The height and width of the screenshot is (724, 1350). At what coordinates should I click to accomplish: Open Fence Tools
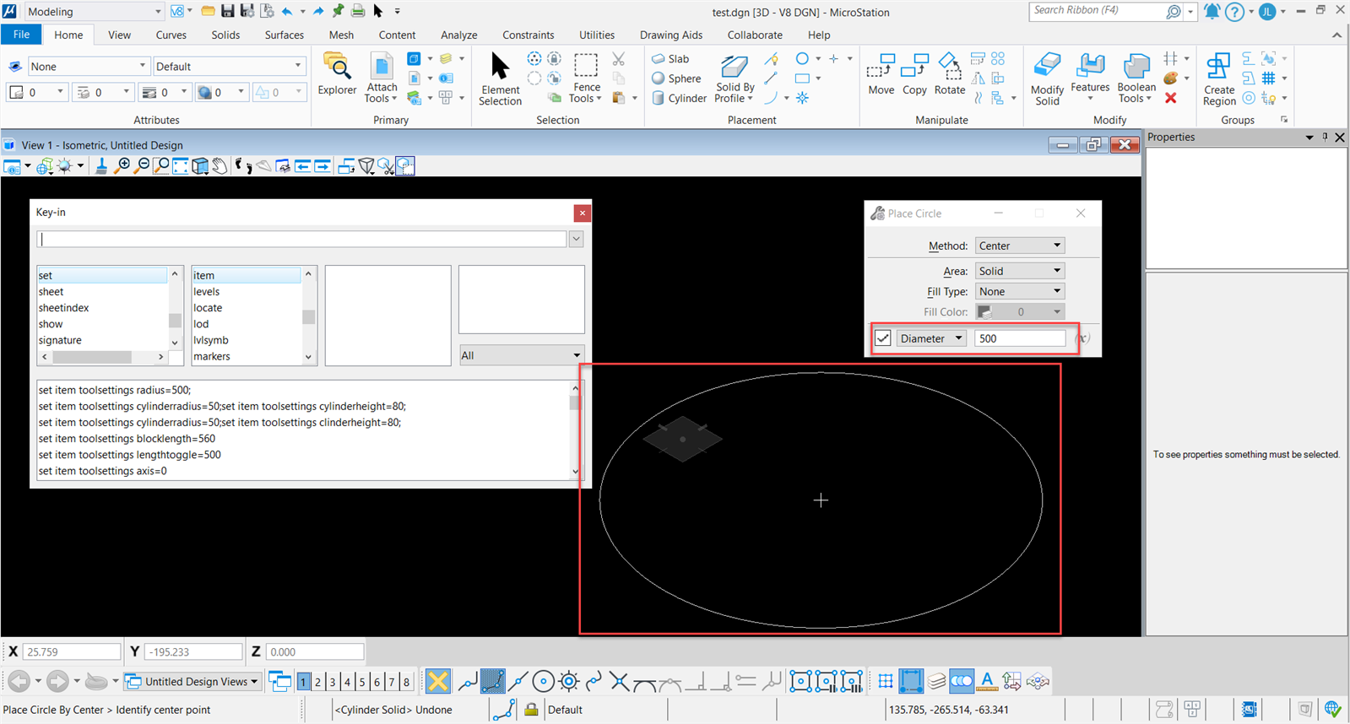(586, 78)
